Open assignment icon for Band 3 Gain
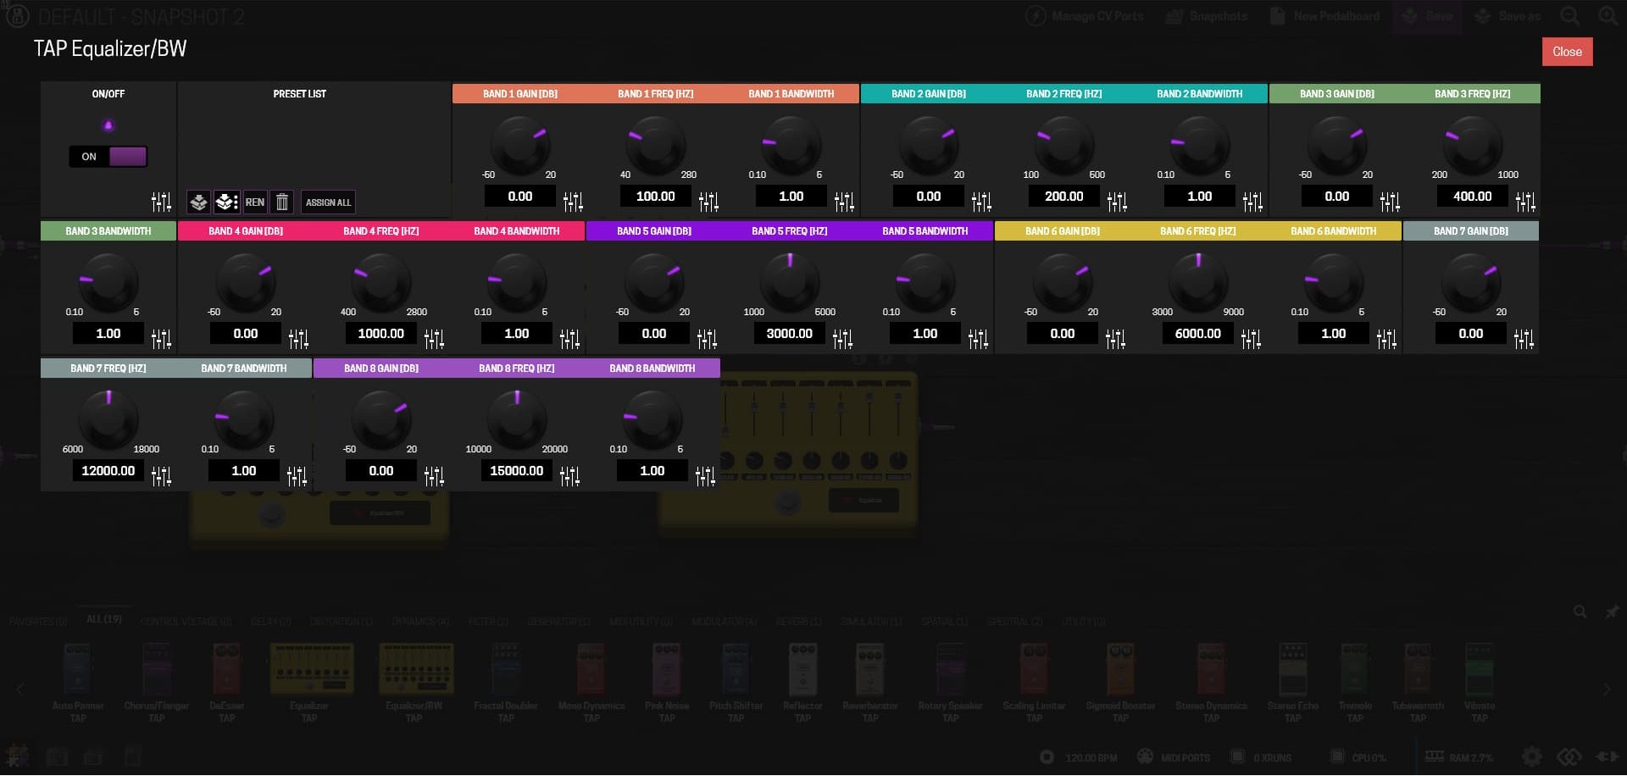The height and width of the screenshot is (776, 1627). [1390, 202]
